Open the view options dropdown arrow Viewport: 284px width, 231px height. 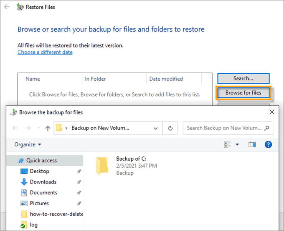[x=237, y=144]
